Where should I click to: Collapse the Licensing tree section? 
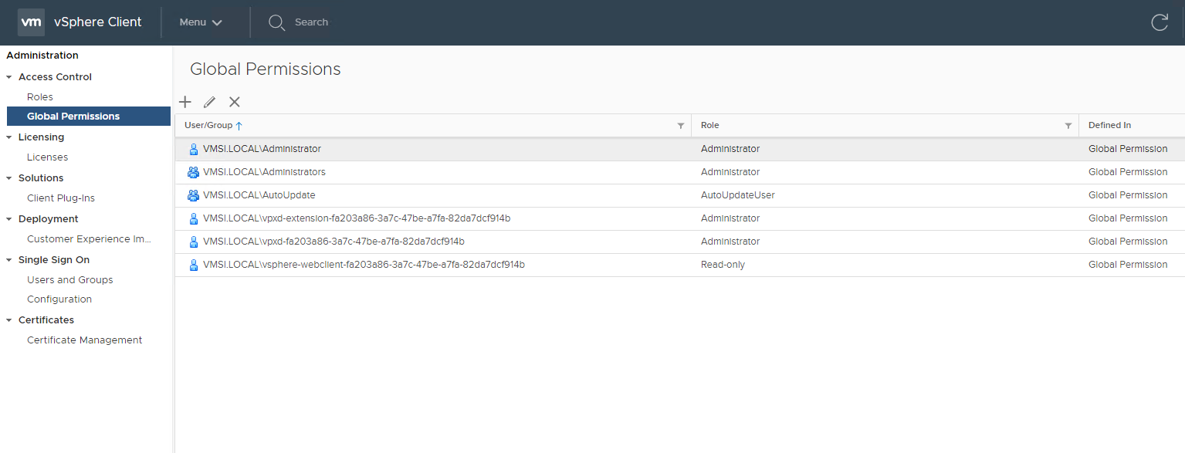pyautogui.click(x=9, y=137)
